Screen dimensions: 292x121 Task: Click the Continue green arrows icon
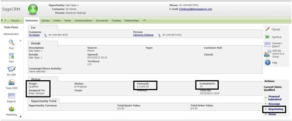pos(267,37)
